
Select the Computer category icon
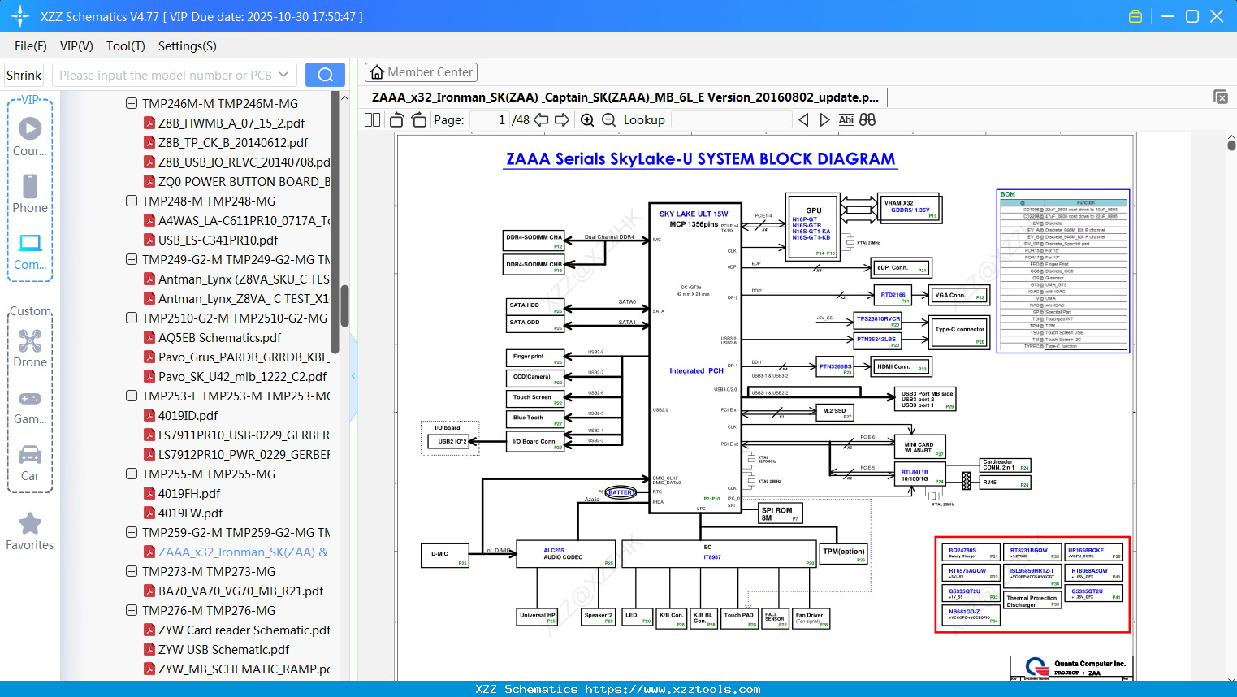30,243
